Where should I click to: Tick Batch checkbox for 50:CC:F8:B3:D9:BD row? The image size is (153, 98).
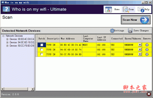pos(42,54)
